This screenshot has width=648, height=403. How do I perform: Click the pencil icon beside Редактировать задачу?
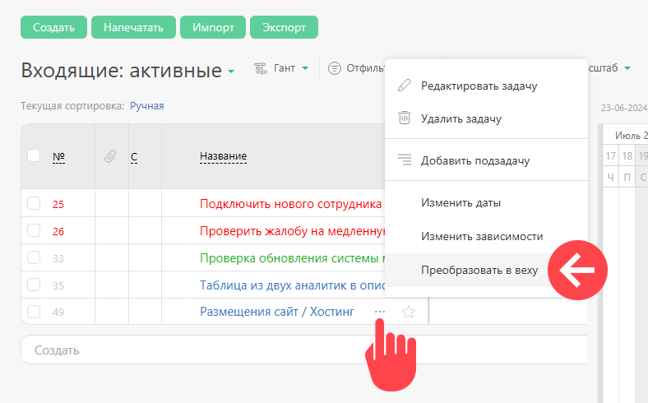[x=404, y=86]
